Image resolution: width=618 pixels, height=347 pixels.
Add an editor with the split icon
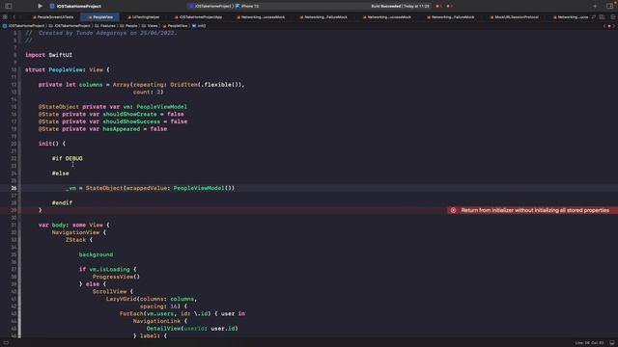coord(613,17)
